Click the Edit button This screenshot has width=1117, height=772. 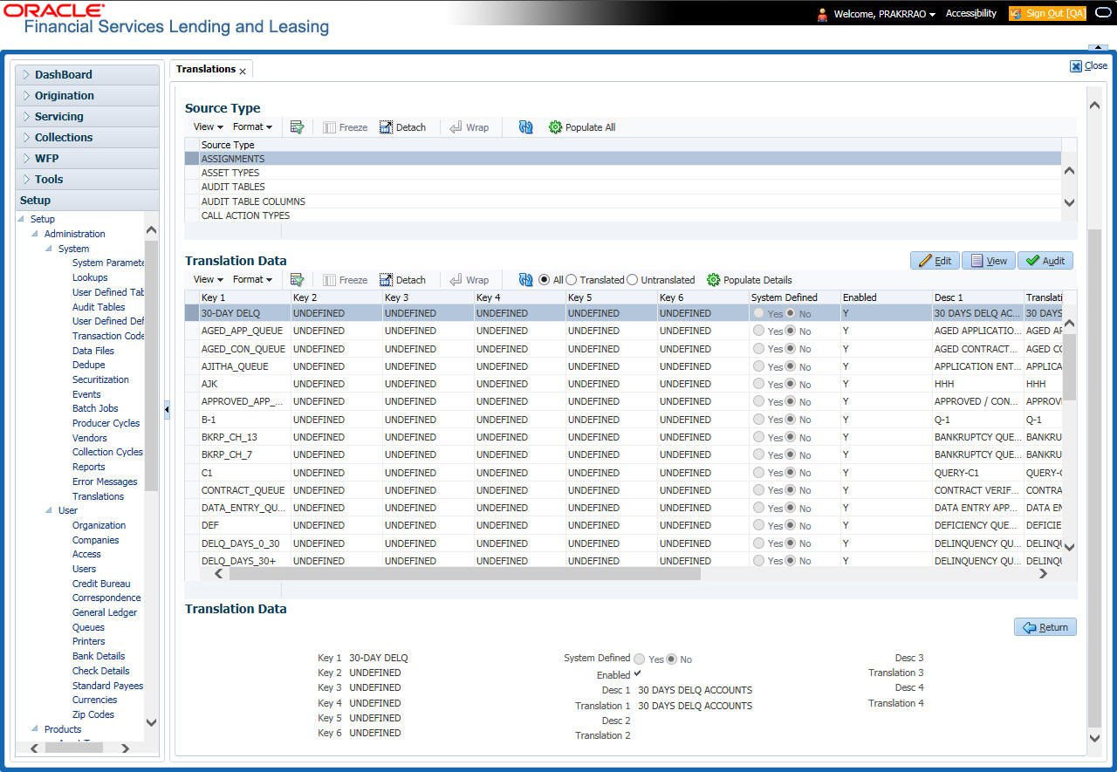934,261
